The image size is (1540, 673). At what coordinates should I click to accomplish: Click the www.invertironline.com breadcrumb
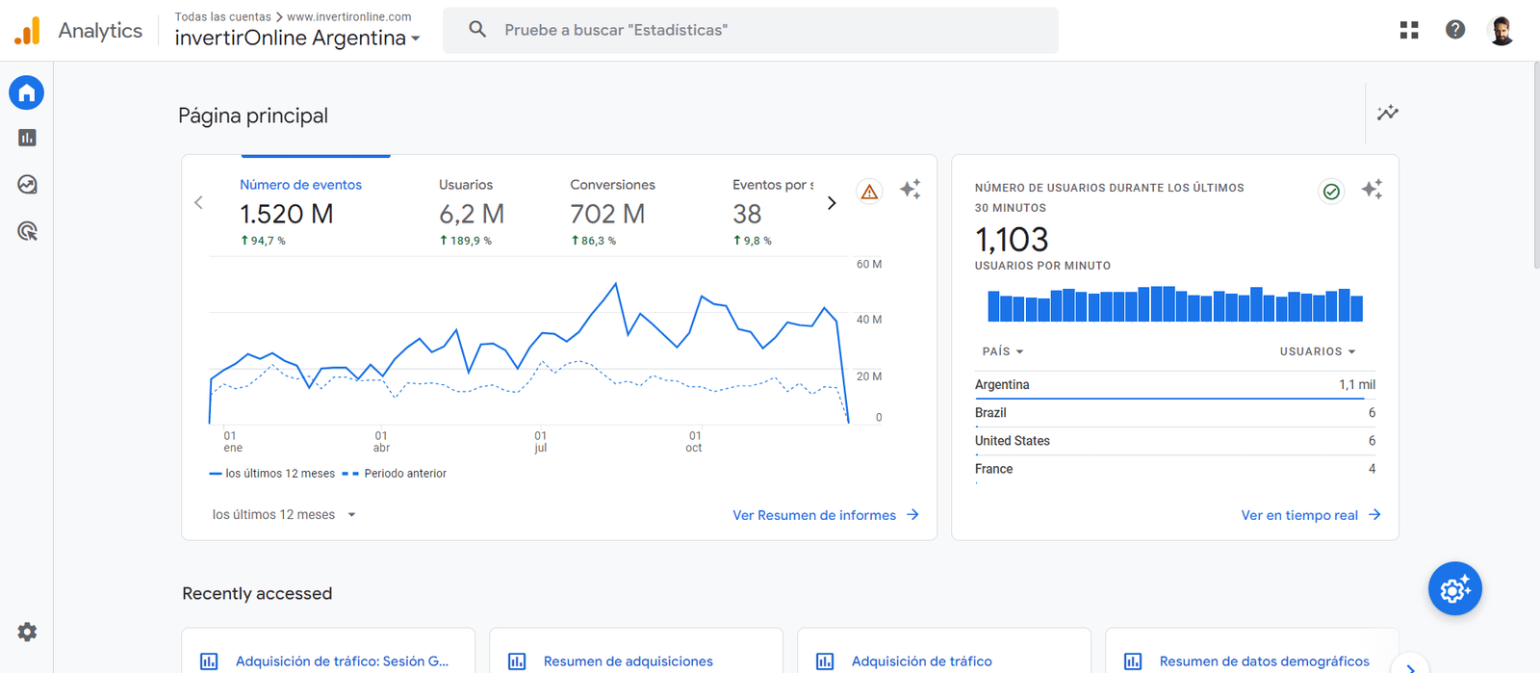[x=349, y=16]
